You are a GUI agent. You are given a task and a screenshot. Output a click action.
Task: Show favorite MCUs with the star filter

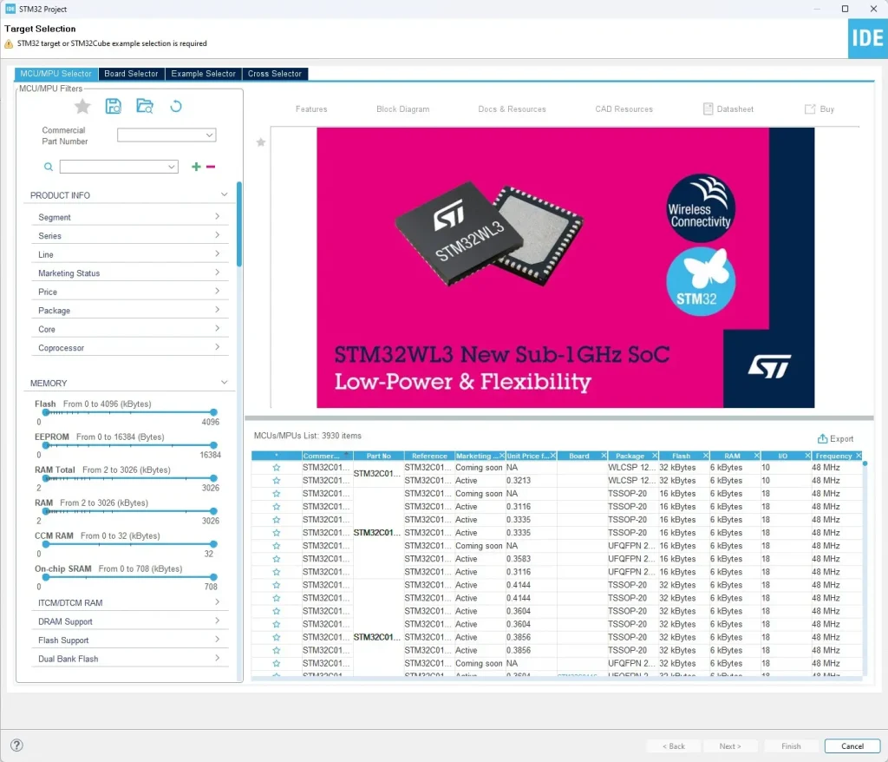(x=82, y=107)
